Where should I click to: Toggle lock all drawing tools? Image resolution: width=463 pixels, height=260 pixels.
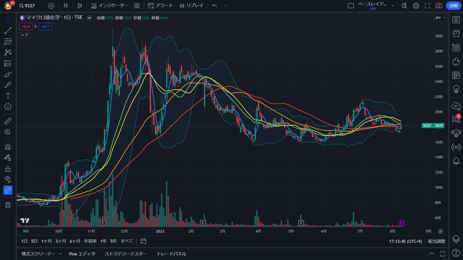pos(8,169)
